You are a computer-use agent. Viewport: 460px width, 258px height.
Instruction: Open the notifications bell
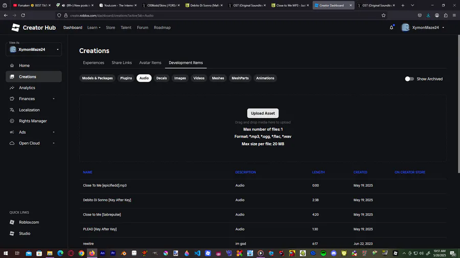392,28
